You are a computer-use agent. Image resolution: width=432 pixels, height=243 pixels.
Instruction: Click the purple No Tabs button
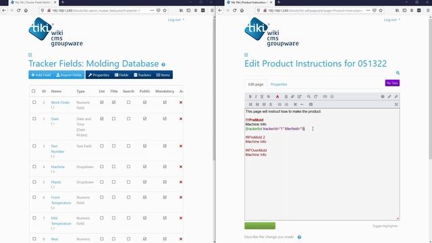(392, 83)
